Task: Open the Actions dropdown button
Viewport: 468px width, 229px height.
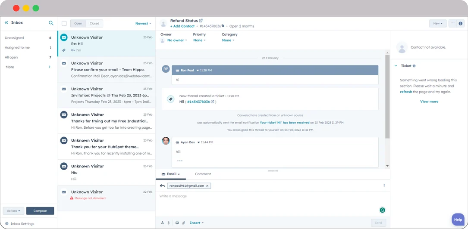Action: click(x=13, y=211)
